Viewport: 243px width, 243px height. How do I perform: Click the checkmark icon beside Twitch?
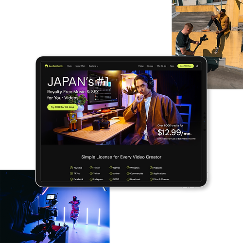(x=91, y=168)
